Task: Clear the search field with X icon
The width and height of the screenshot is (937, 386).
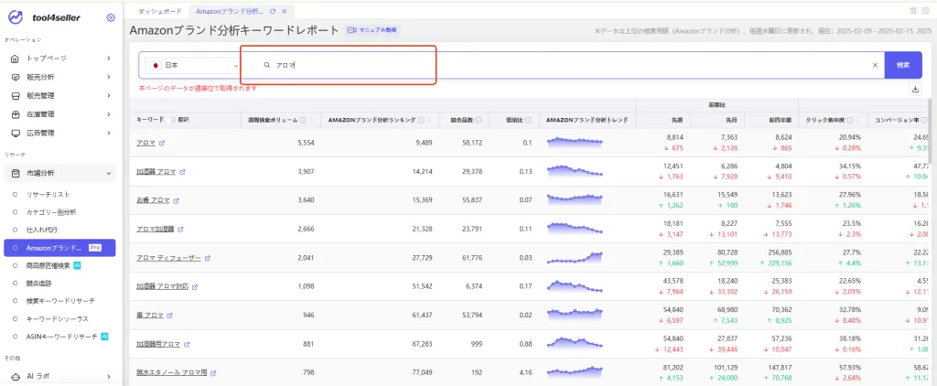Action: click(x=876, y=65)
